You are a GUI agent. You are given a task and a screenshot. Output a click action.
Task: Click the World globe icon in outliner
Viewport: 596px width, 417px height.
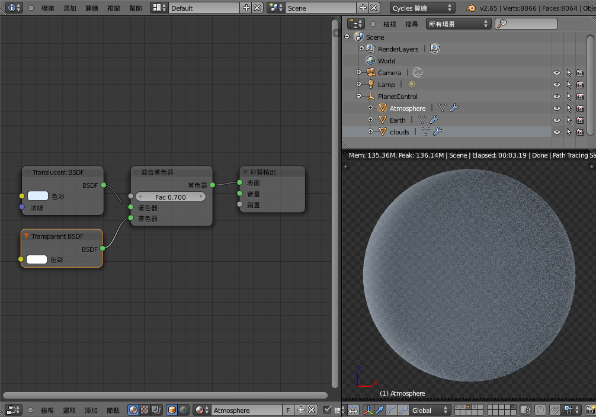371,61
